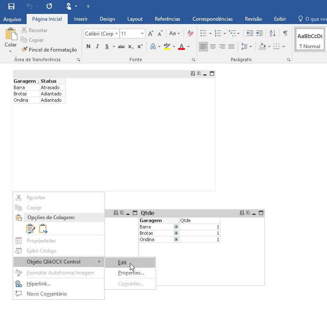
Task: Click the multilevel list icon
Action: point(232,33)
